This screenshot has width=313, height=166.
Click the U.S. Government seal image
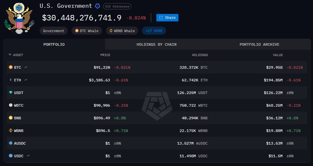pos(19,18)
